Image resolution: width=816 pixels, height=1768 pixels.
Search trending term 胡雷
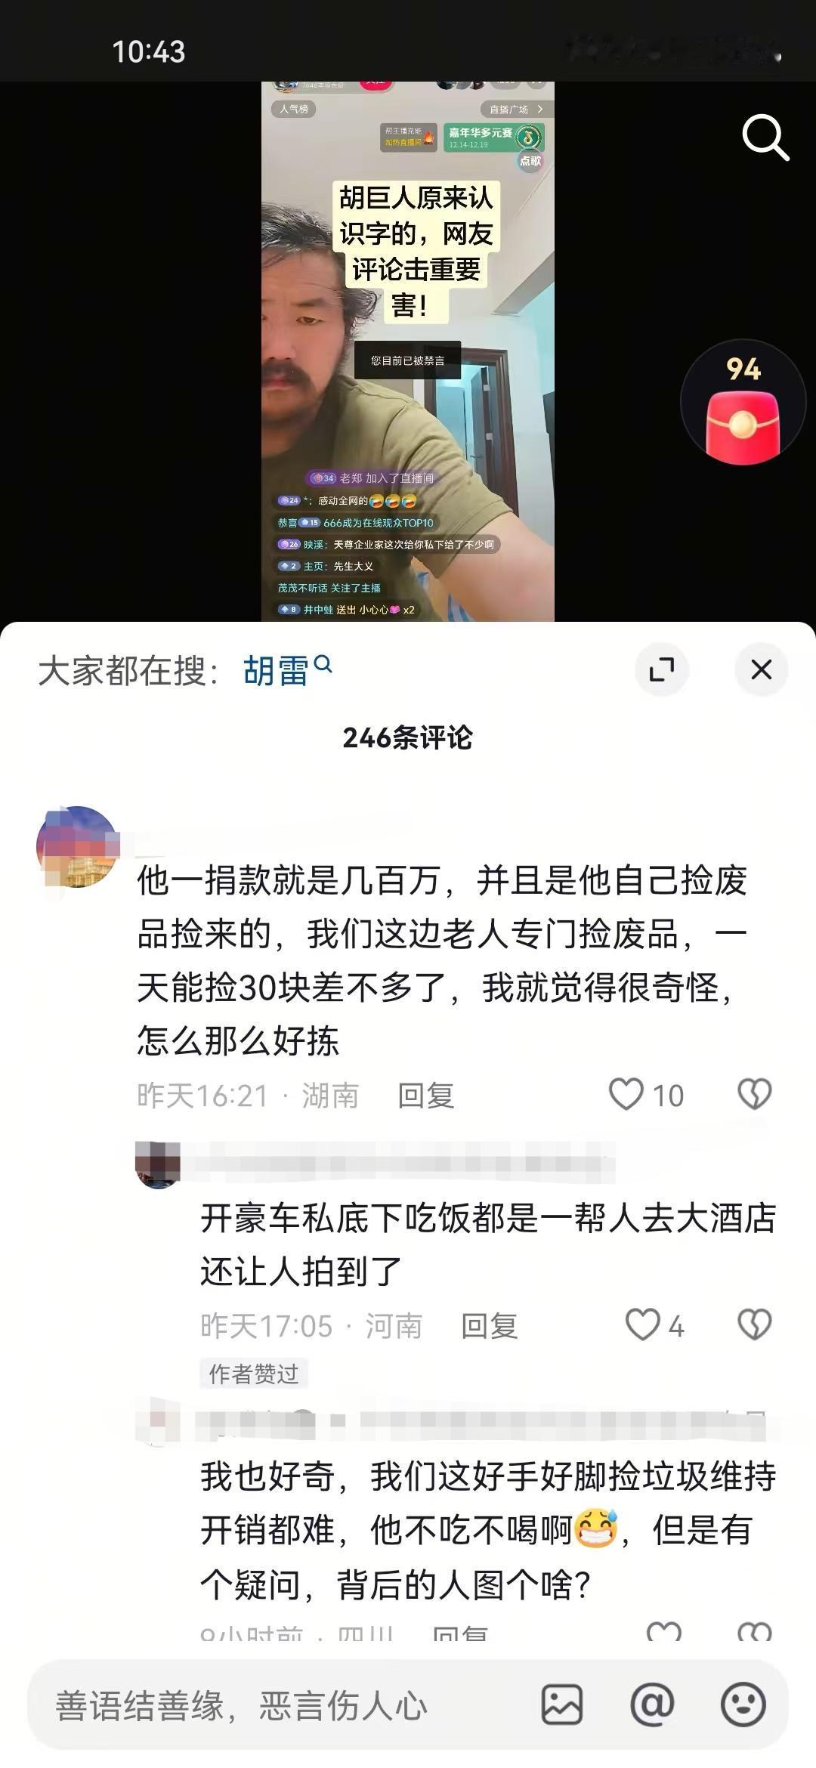287,670
